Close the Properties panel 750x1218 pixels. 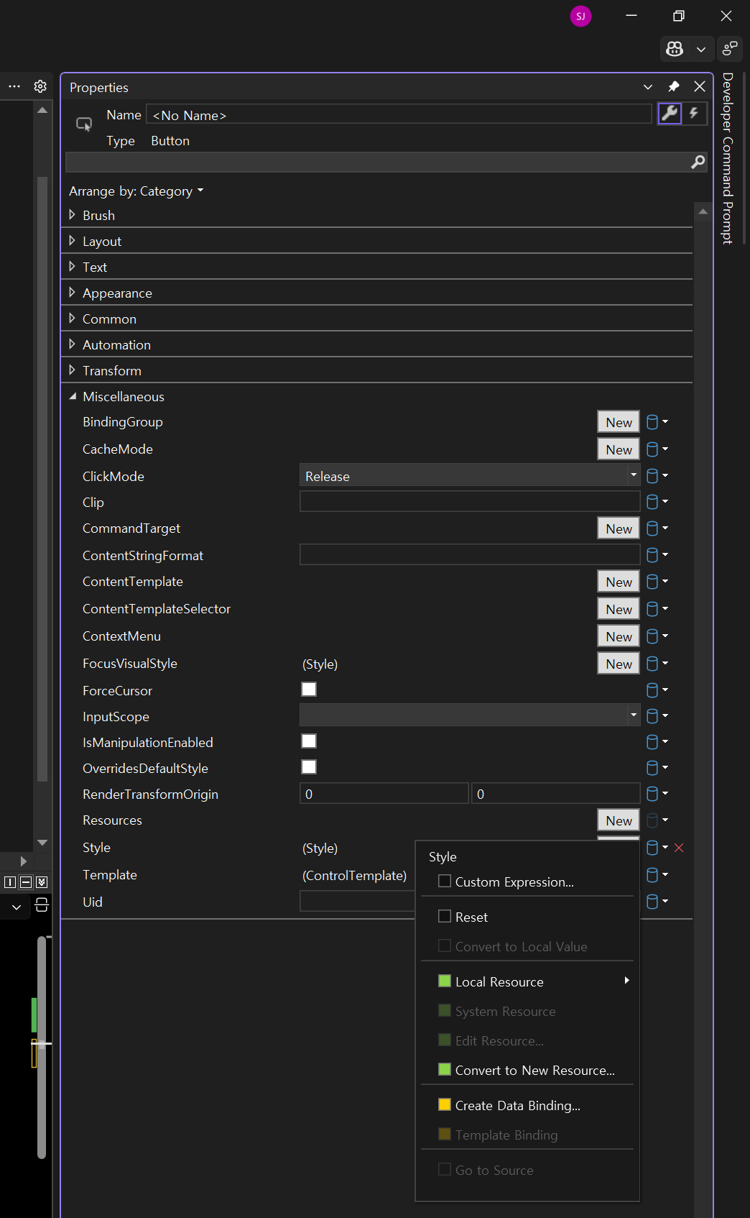[x=700, y=87]
